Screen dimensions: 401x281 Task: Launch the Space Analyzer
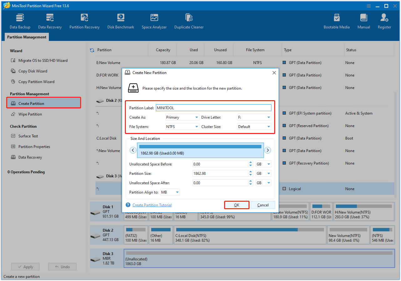154,21
